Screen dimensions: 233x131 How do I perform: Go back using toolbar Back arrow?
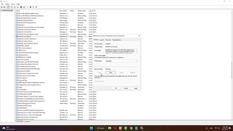[1, 7]
